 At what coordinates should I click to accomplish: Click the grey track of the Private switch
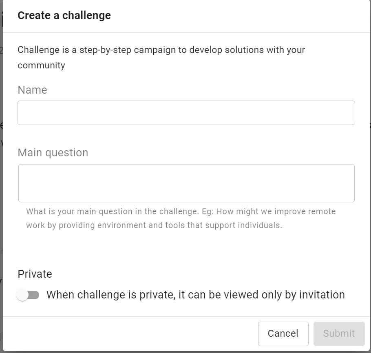click(x=34, y=295)
